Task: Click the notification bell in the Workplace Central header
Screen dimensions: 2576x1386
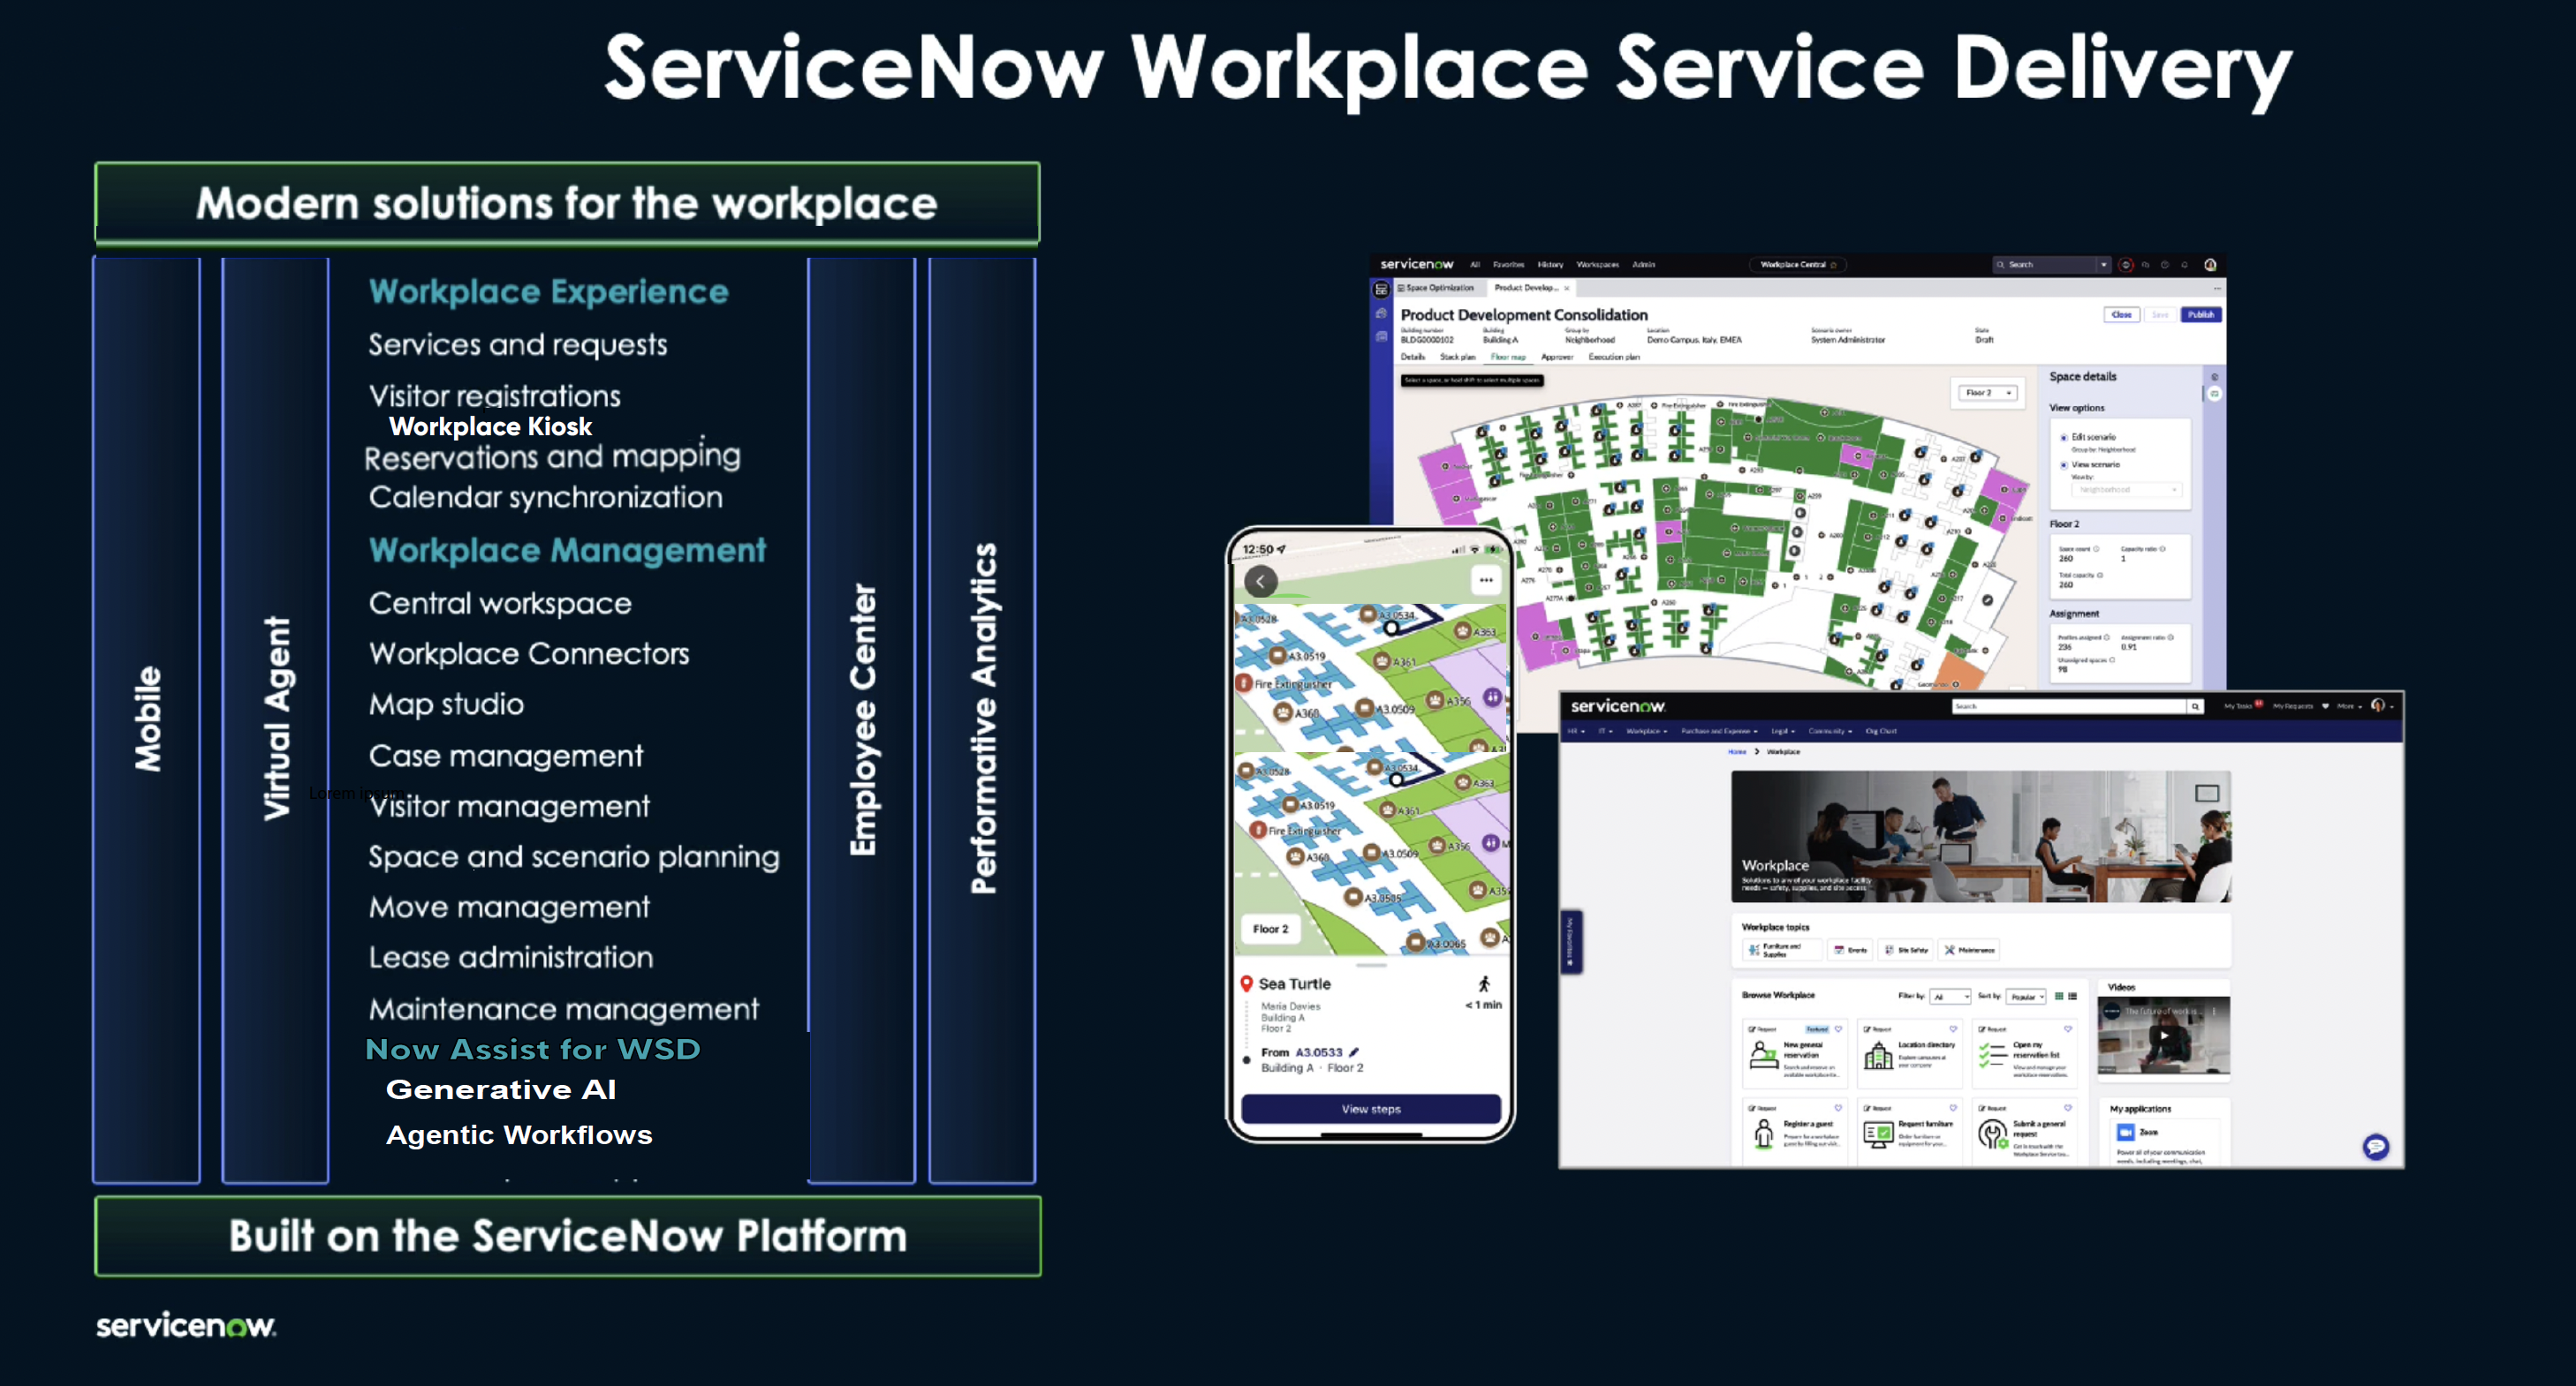Action: [x=2185, y=265]
